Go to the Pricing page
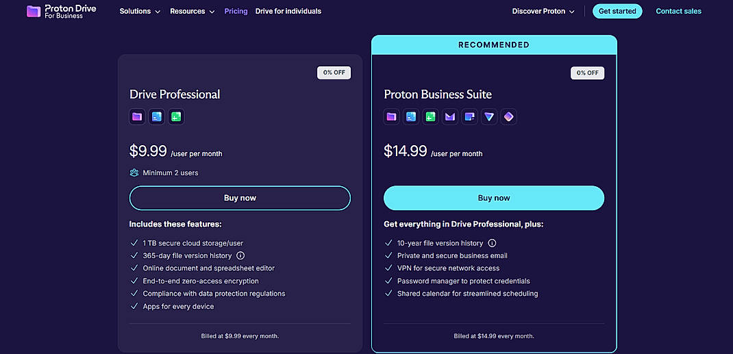This screenshot has width=733, height=354. point(236,11)
